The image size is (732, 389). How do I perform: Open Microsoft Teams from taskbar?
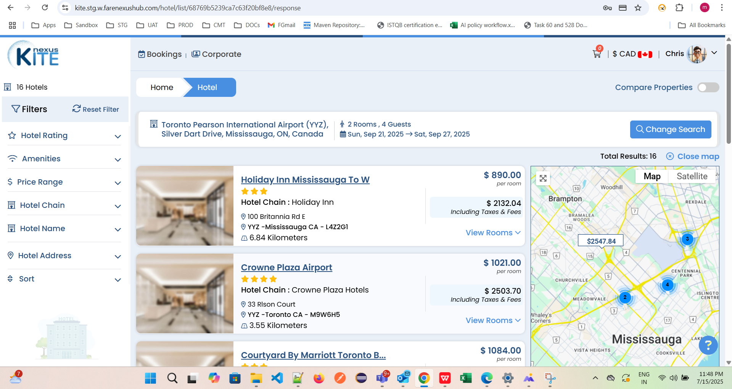coord(382,378)
